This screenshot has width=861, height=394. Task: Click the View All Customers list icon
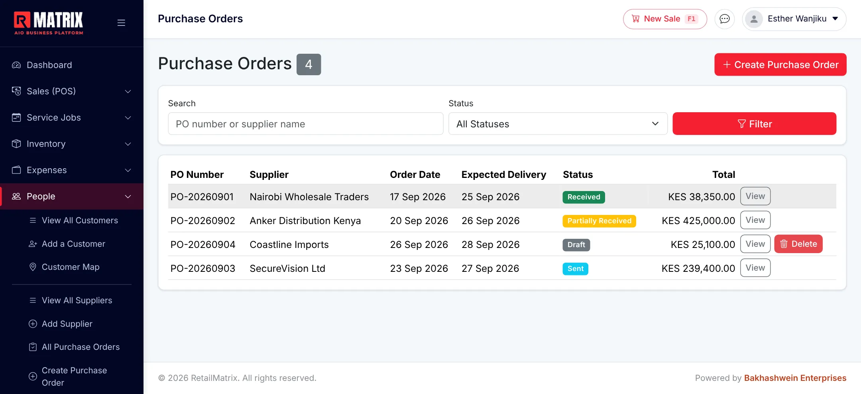pos(33,220)
